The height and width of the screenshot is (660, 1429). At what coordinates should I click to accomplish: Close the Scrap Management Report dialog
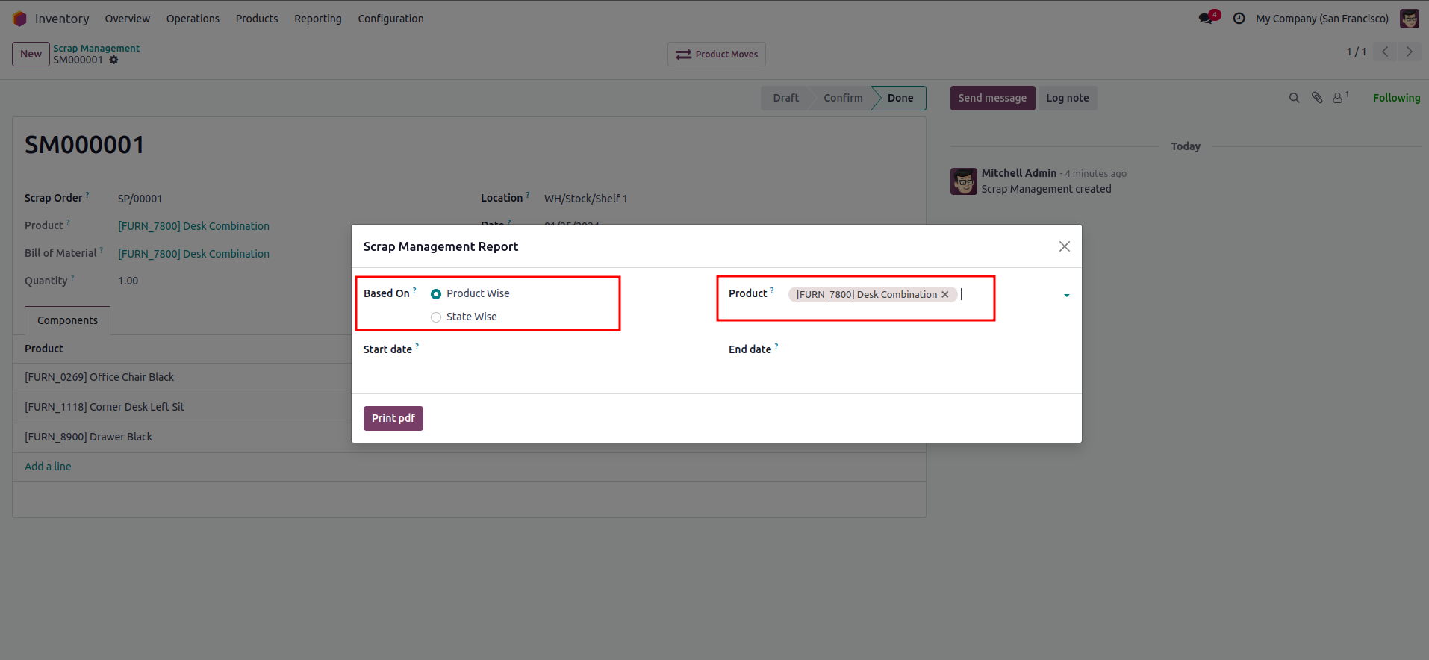click(1065, 246)
